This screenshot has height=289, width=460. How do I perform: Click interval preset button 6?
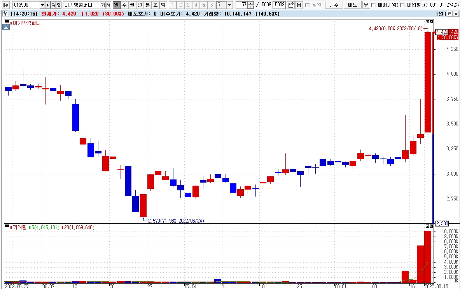212,5
